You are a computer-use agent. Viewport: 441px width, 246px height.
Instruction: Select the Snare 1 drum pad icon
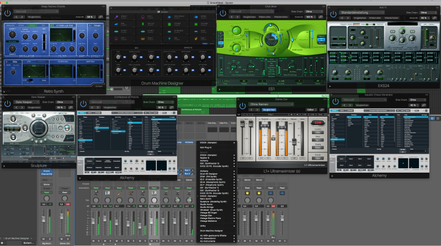tap(142, 39)
